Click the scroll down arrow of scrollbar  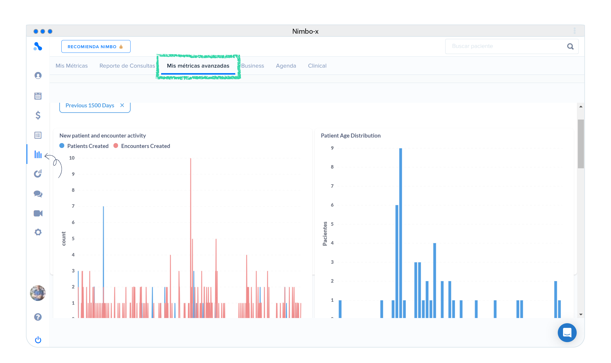click(x=581, y=314)
